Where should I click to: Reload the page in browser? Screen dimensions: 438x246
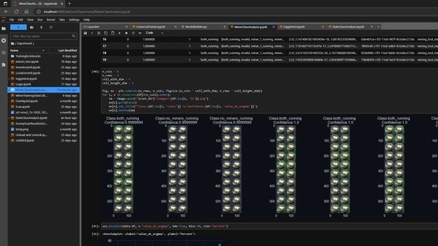click(16, 12)
